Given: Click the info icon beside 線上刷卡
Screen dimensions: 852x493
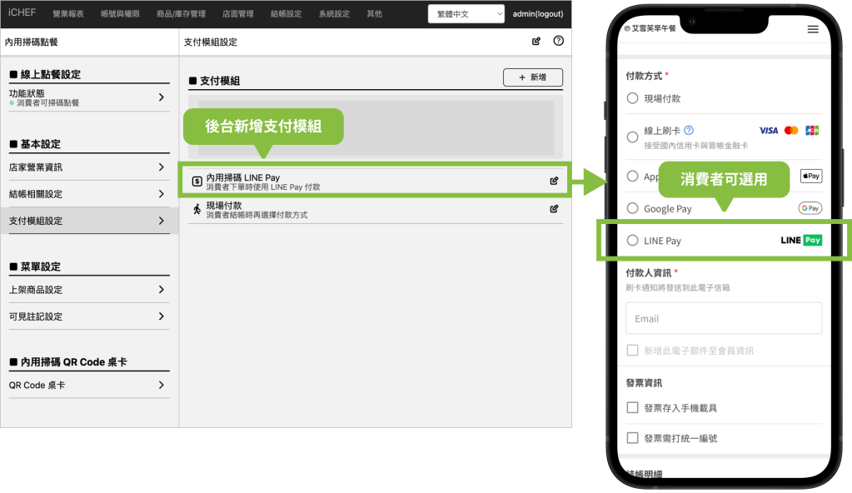Looking at the screenshot, I should (x=689, y=131).
